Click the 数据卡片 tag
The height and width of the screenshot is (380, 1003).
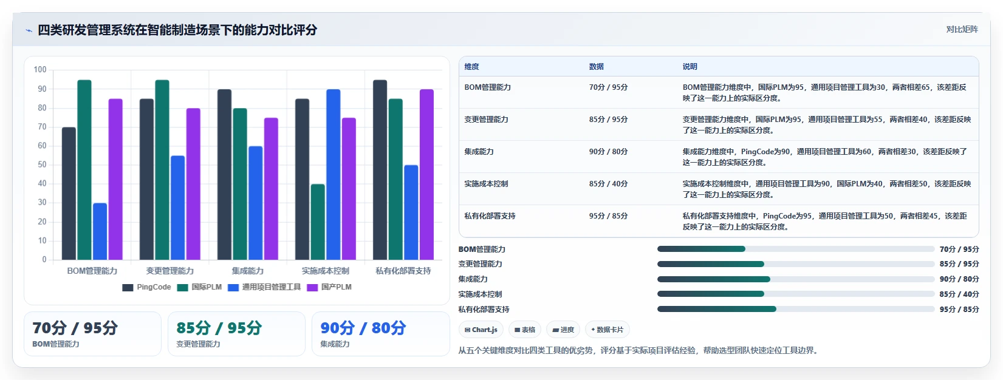click(x=608, y=330)
